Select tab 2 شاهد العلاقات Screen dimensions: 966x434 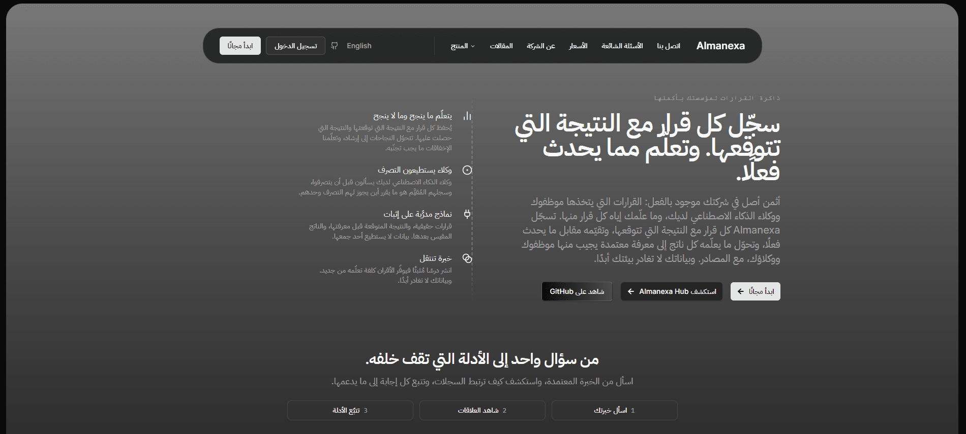(x=482, y=410)
